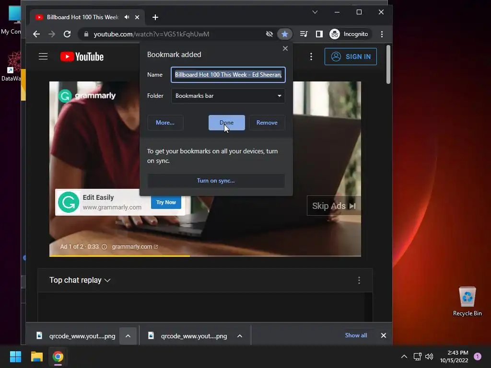This screenshot has width=491, height=368.
Task: Click third-party cookies blocked eye icon
Action: click(269, 34)
